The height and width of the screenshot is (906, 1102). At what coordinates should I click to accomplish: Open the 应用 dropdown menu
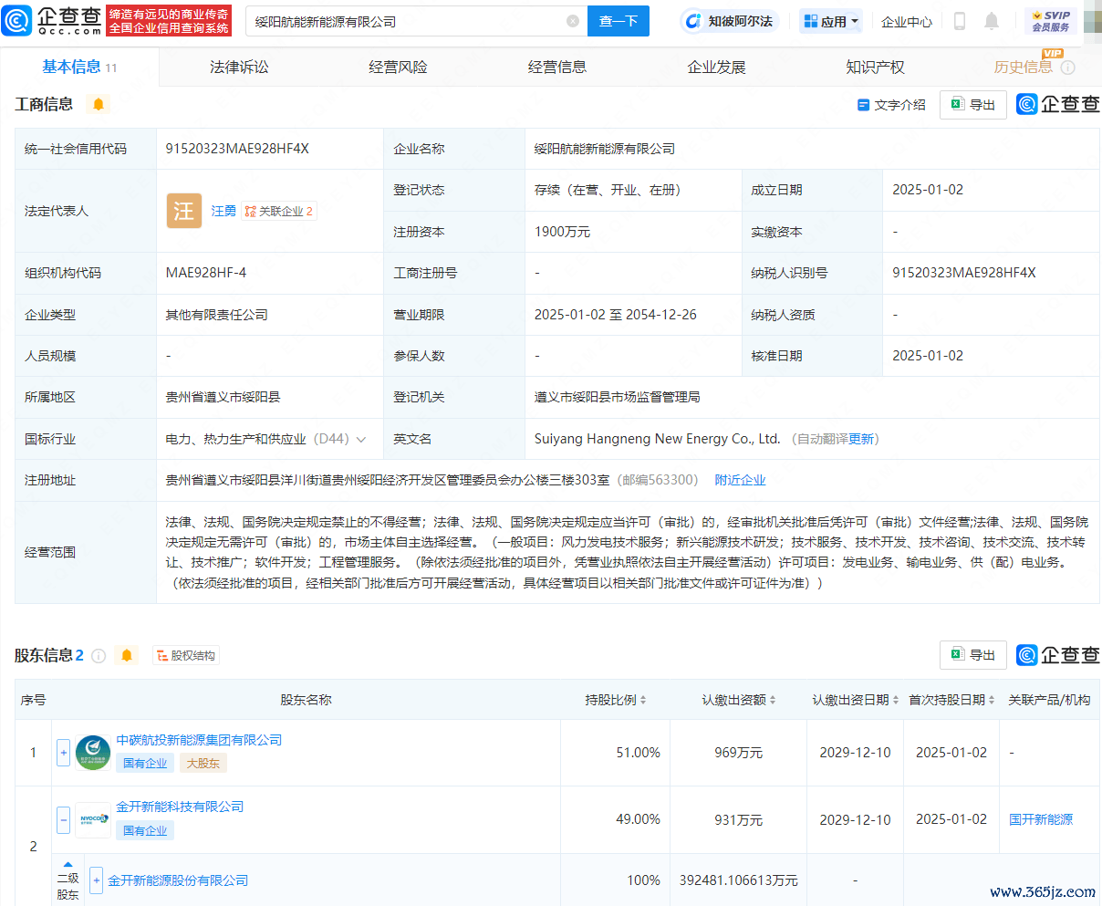(831, 21)
